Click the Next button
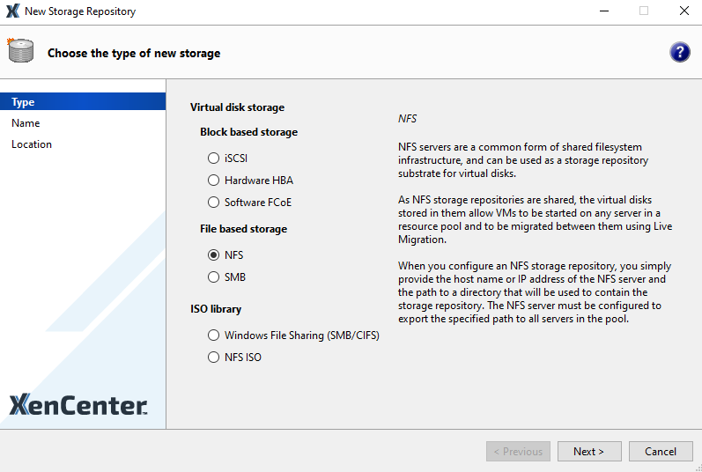 point(589,452)
